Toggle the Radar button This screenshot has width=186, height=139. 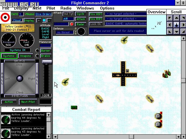(x=81, y=24)
